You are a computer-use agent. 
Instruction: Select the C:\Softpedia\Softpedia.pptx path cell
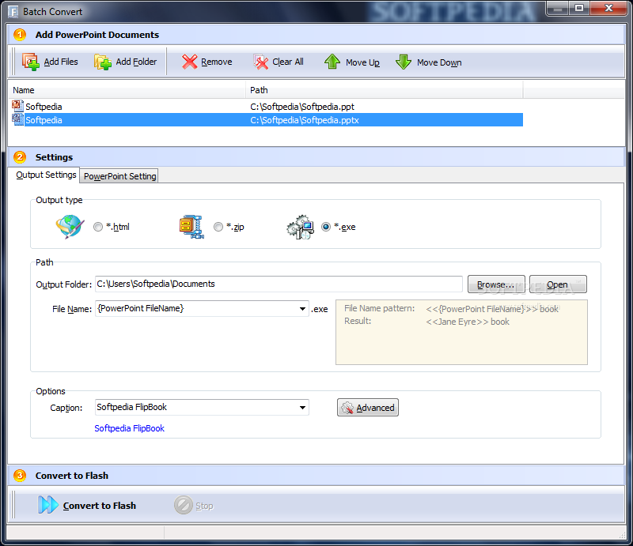coord(305,120)
